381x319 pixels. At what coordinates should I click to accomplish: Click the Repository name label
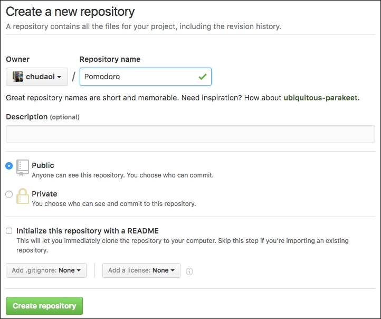click(110, 59)
